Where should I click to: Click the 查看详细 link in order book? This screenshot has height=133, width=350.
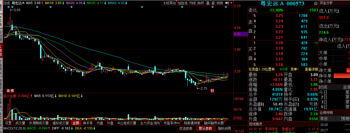pyautogui.click(x=311, y=69)
